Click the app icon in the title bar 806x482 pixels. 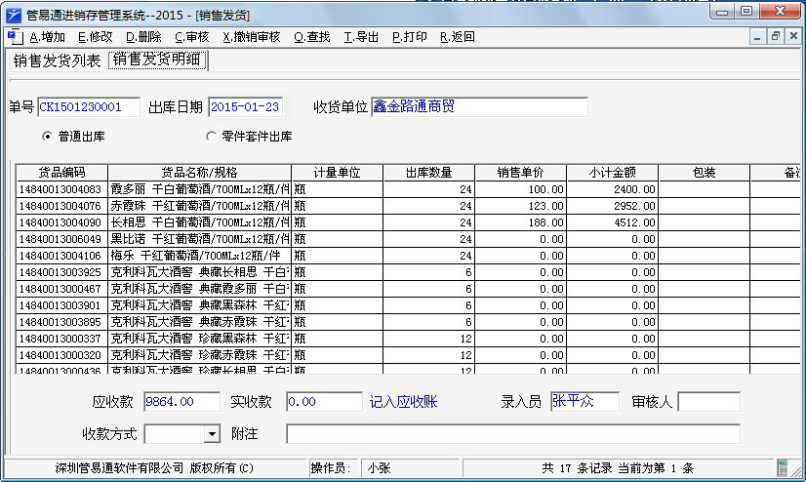[x=14, y=12]
